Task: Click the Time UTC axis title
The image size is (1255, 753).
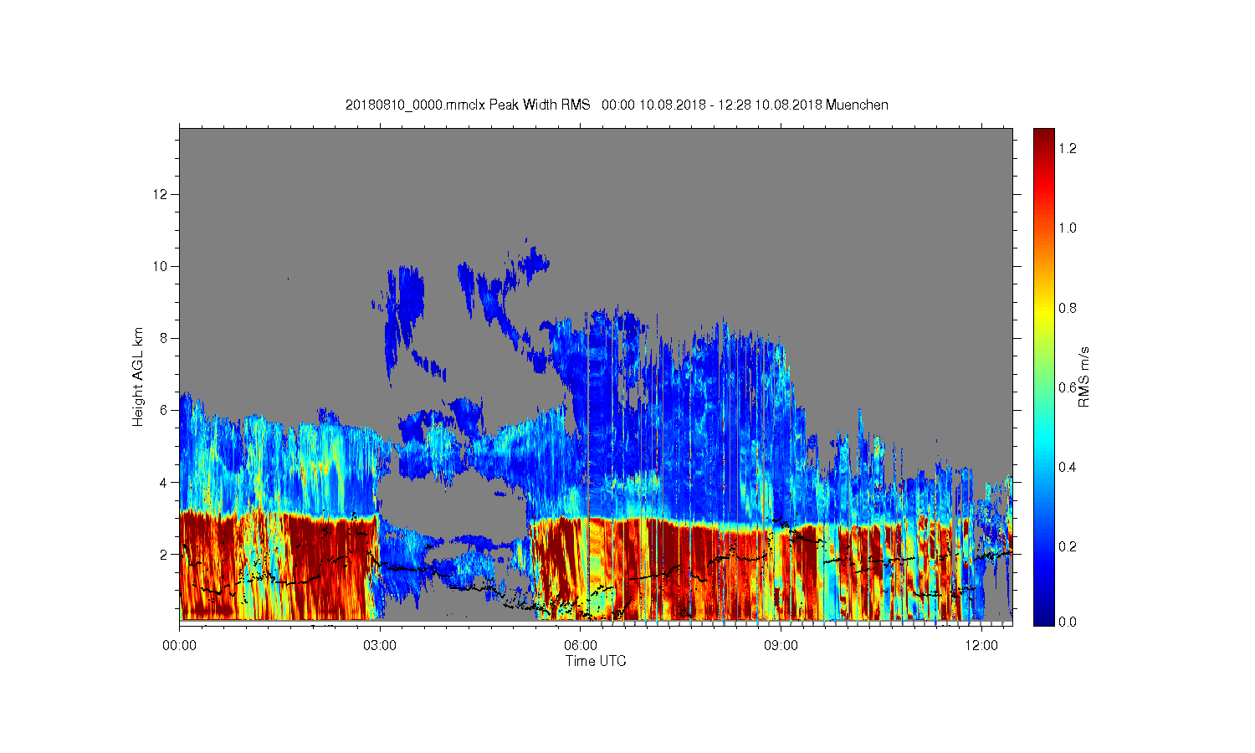Action: [x=596, y=661]
